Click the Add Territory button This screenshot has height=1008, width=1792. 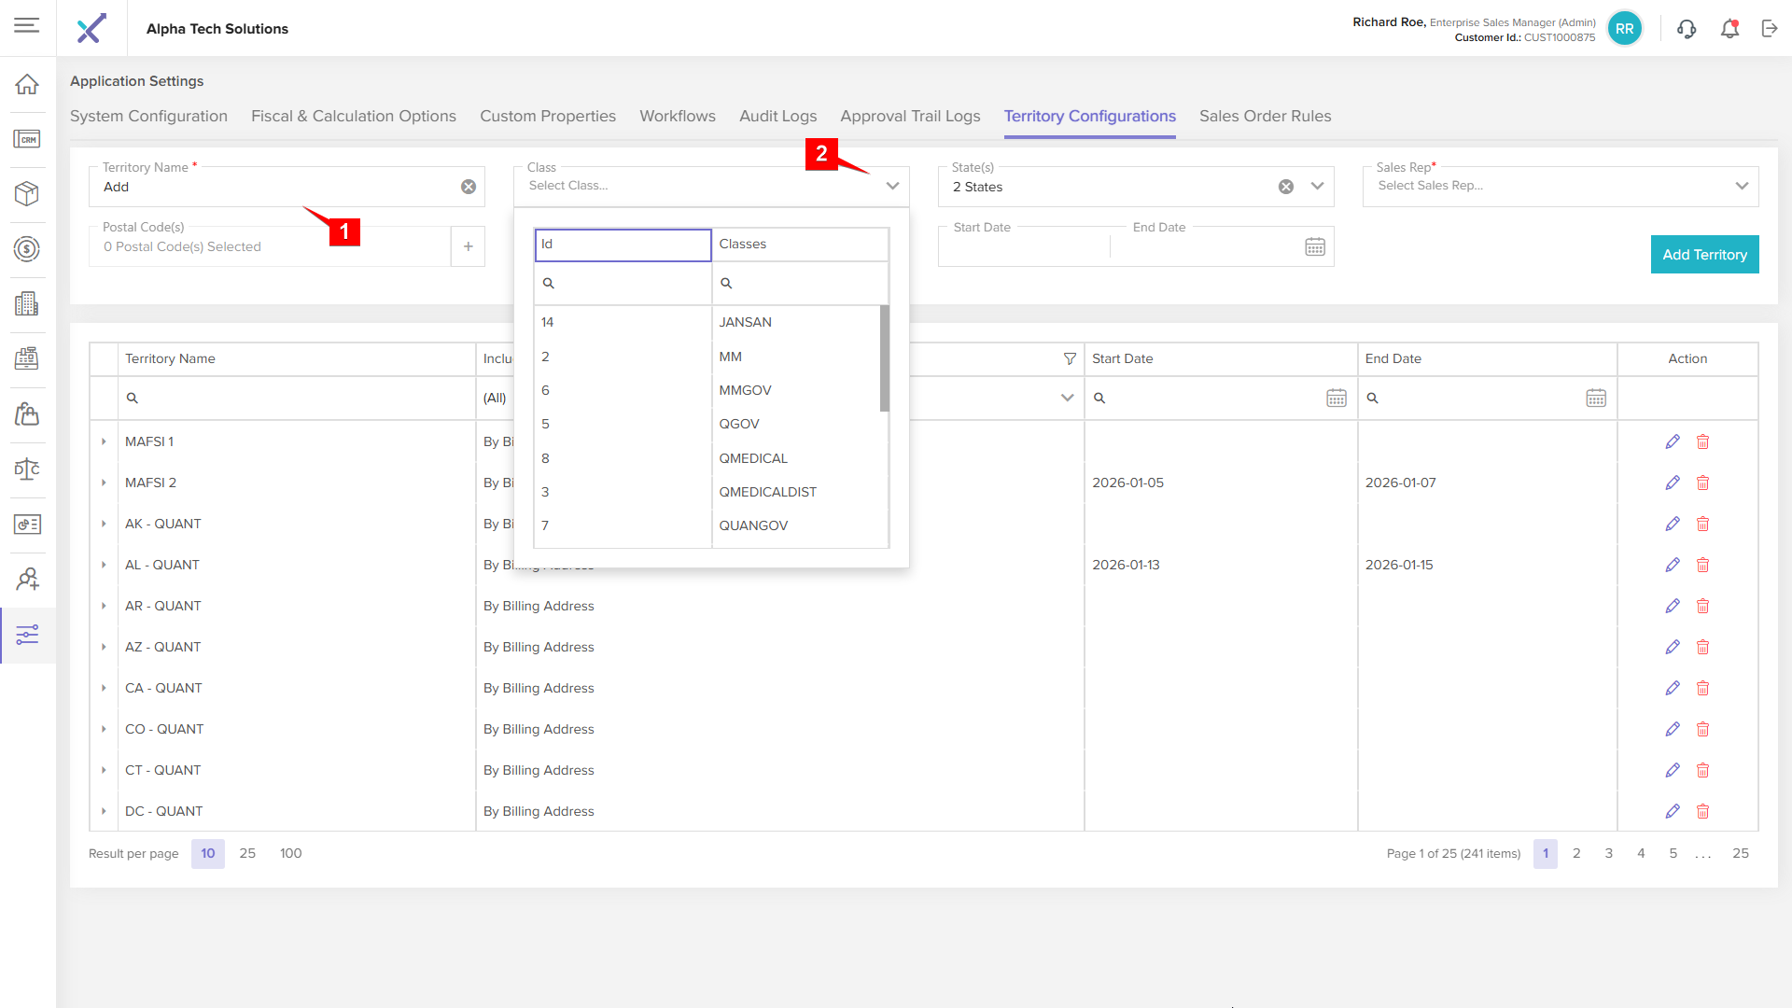pos(1704,255)
